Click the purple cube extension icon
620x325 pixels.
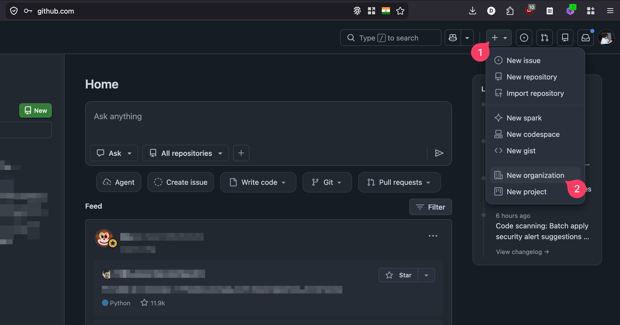571,10
